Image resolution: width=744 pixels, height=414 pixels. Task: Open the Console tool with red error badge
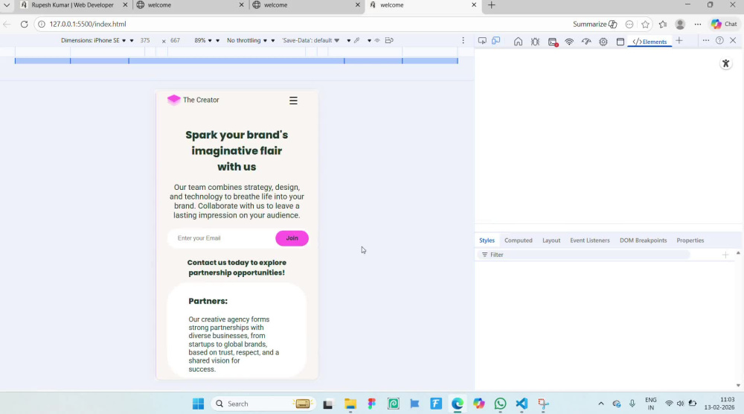(x=553, y=42)
